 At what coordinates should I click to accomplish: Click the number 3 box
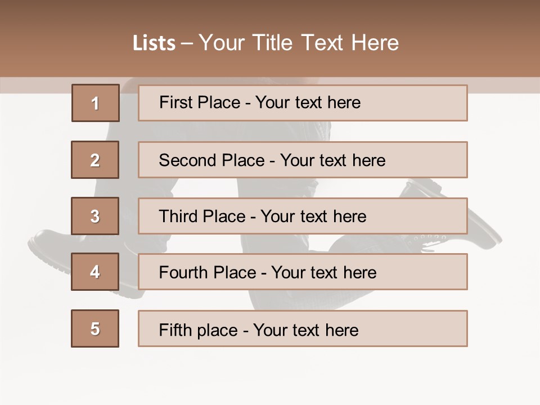coord(95,216)
